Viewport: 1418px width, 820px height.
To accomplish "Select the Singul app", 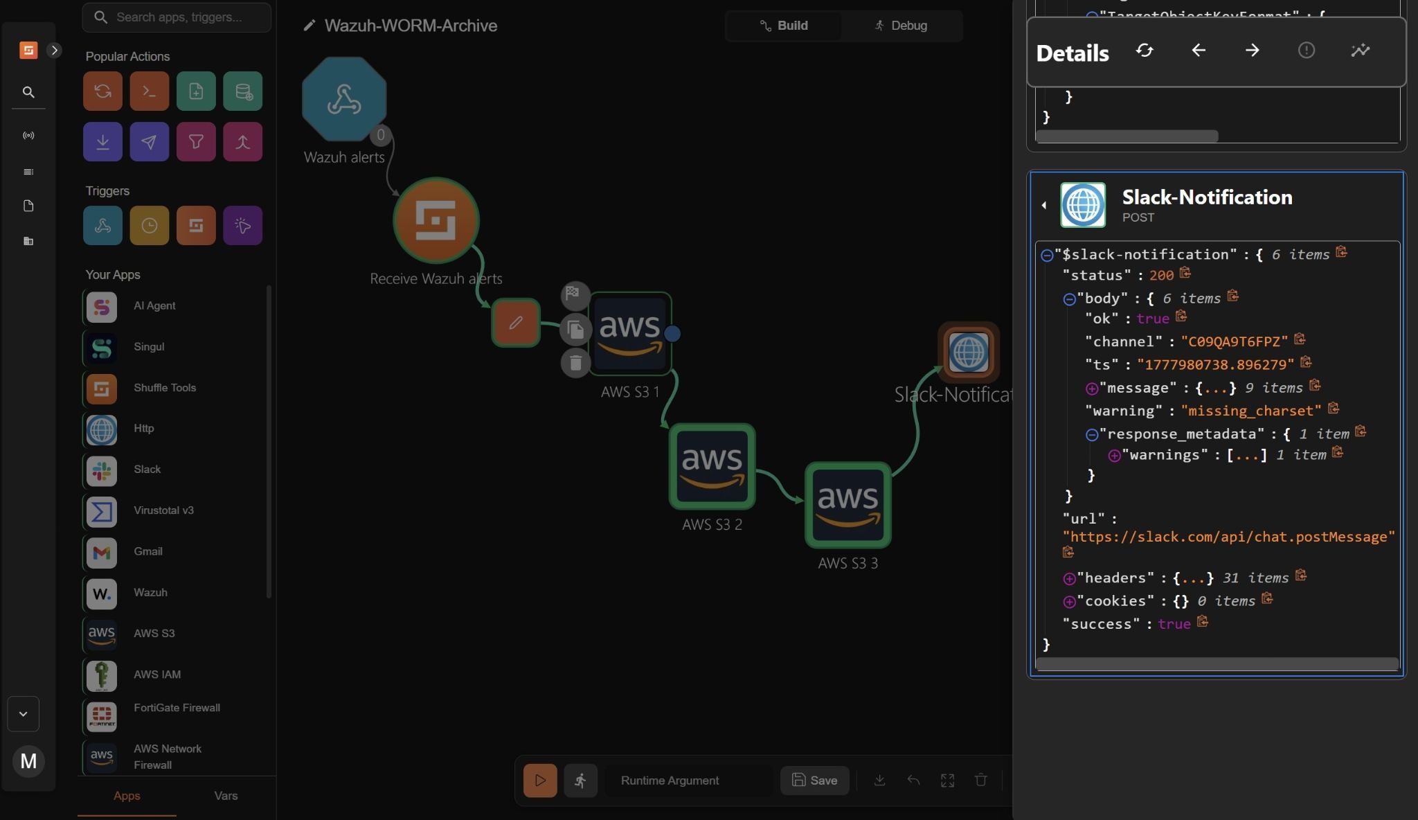I will pyautogui.click(x=173, y=347).
